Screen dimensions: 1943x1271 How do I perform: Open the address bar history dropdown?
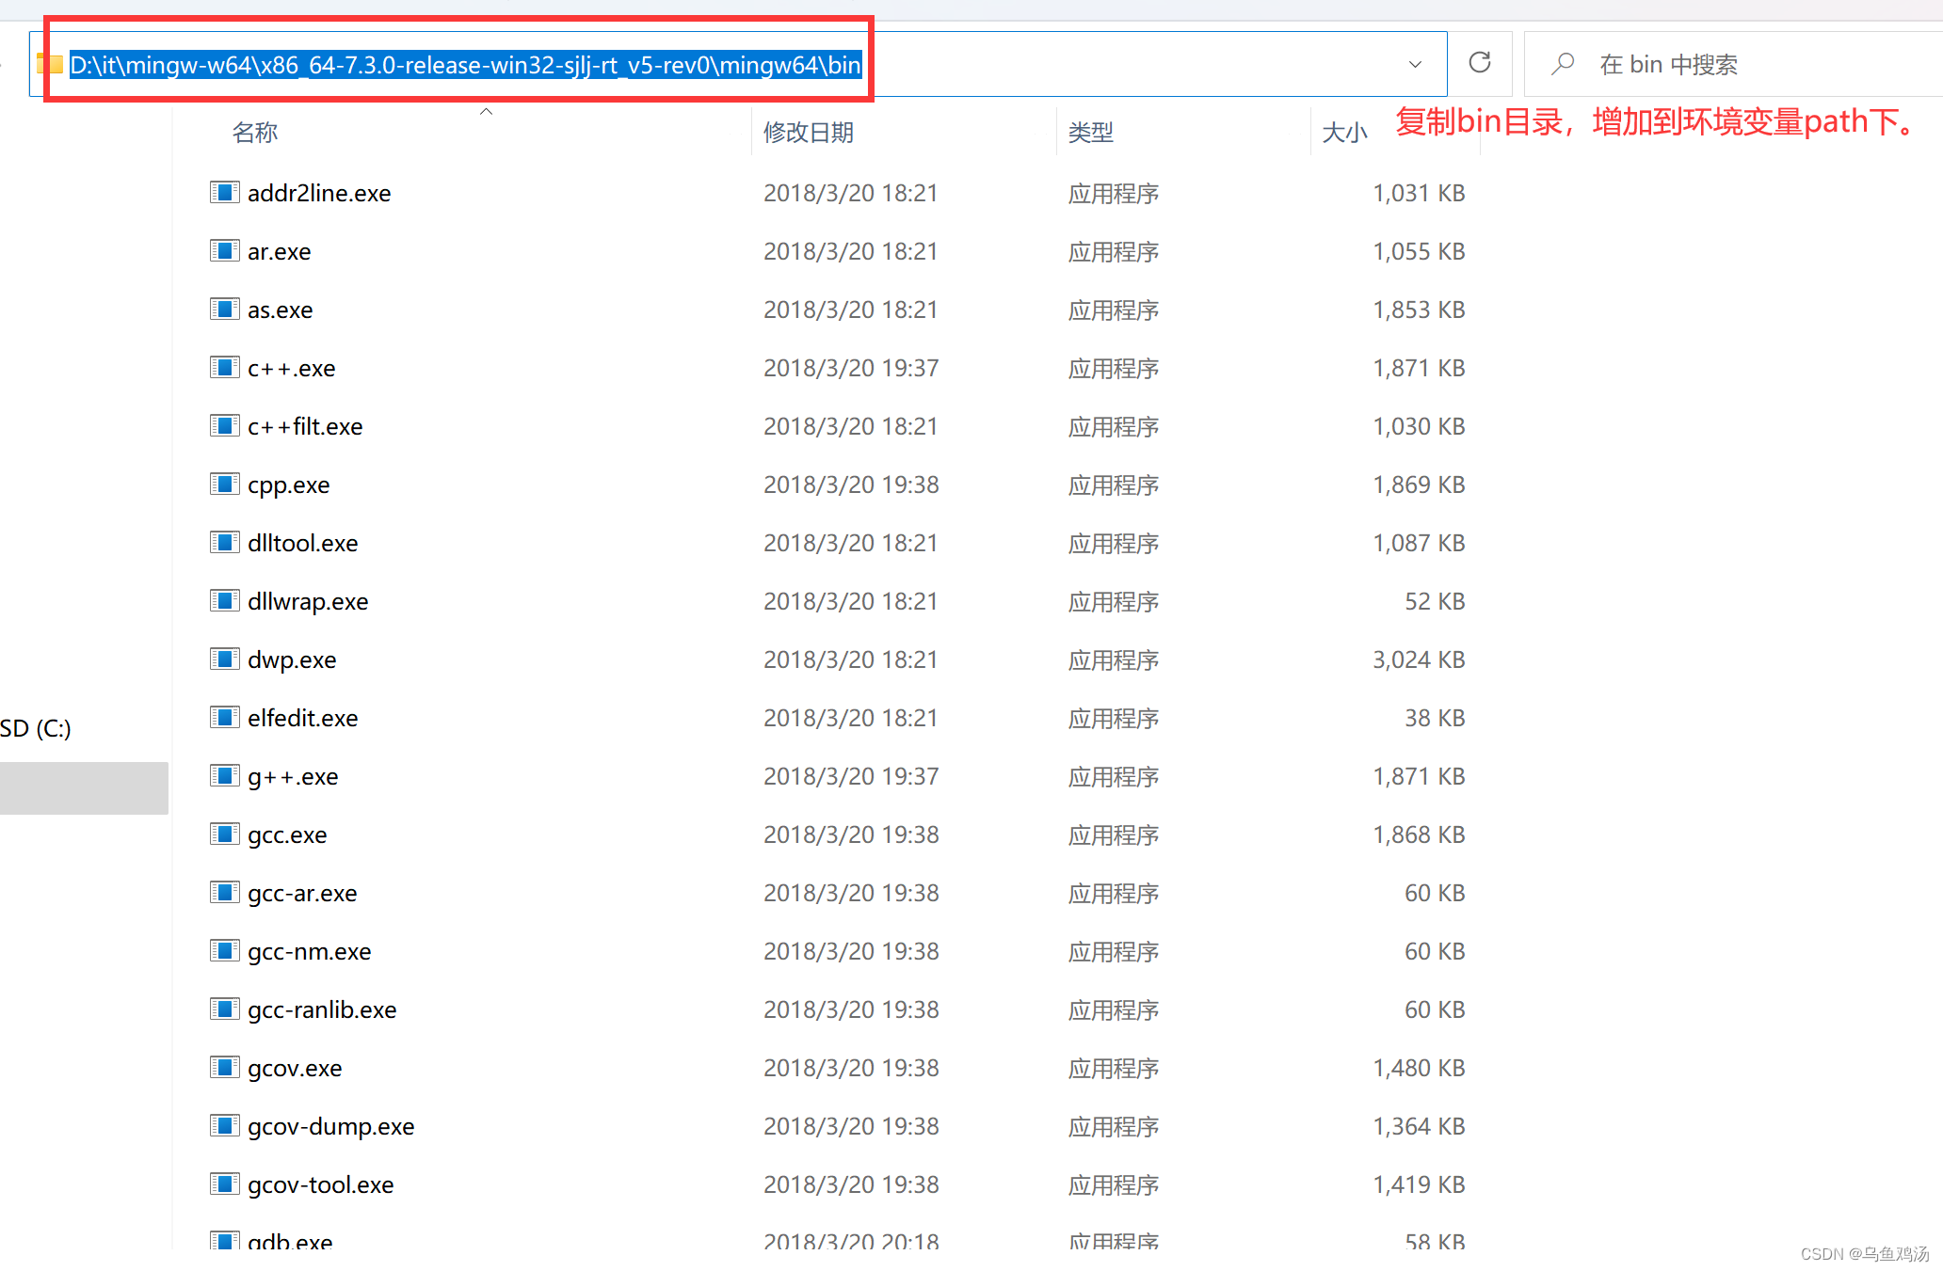click(x=1415, y=64)
